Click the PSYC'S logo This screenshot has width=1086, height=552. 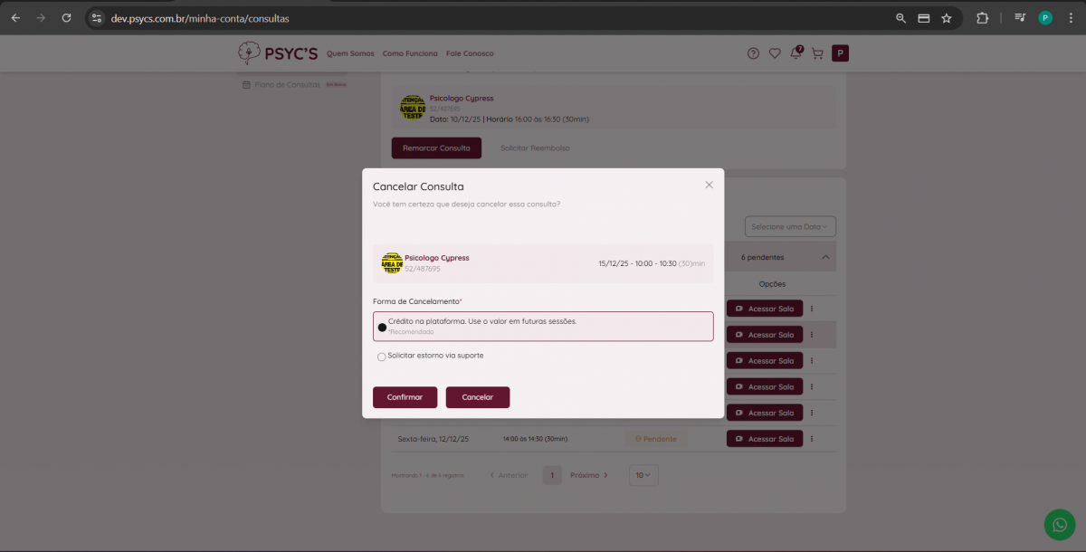click(x=278, y=53)
